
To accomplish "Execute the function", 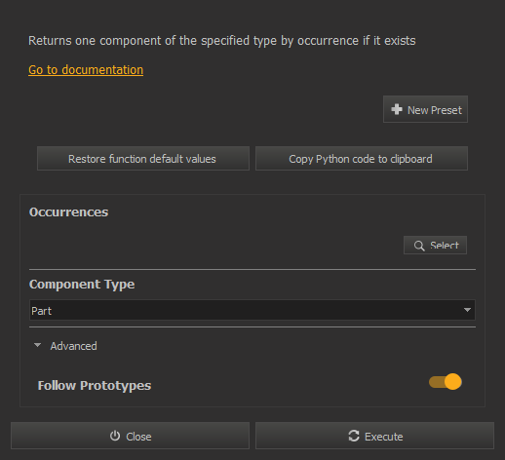I will pyautogui.click(x=374, y=436).
